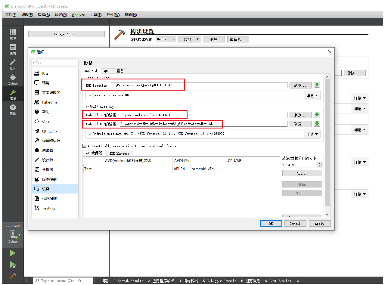Open the 欢迎 (Welcome) mode icon

click(12, 34)
